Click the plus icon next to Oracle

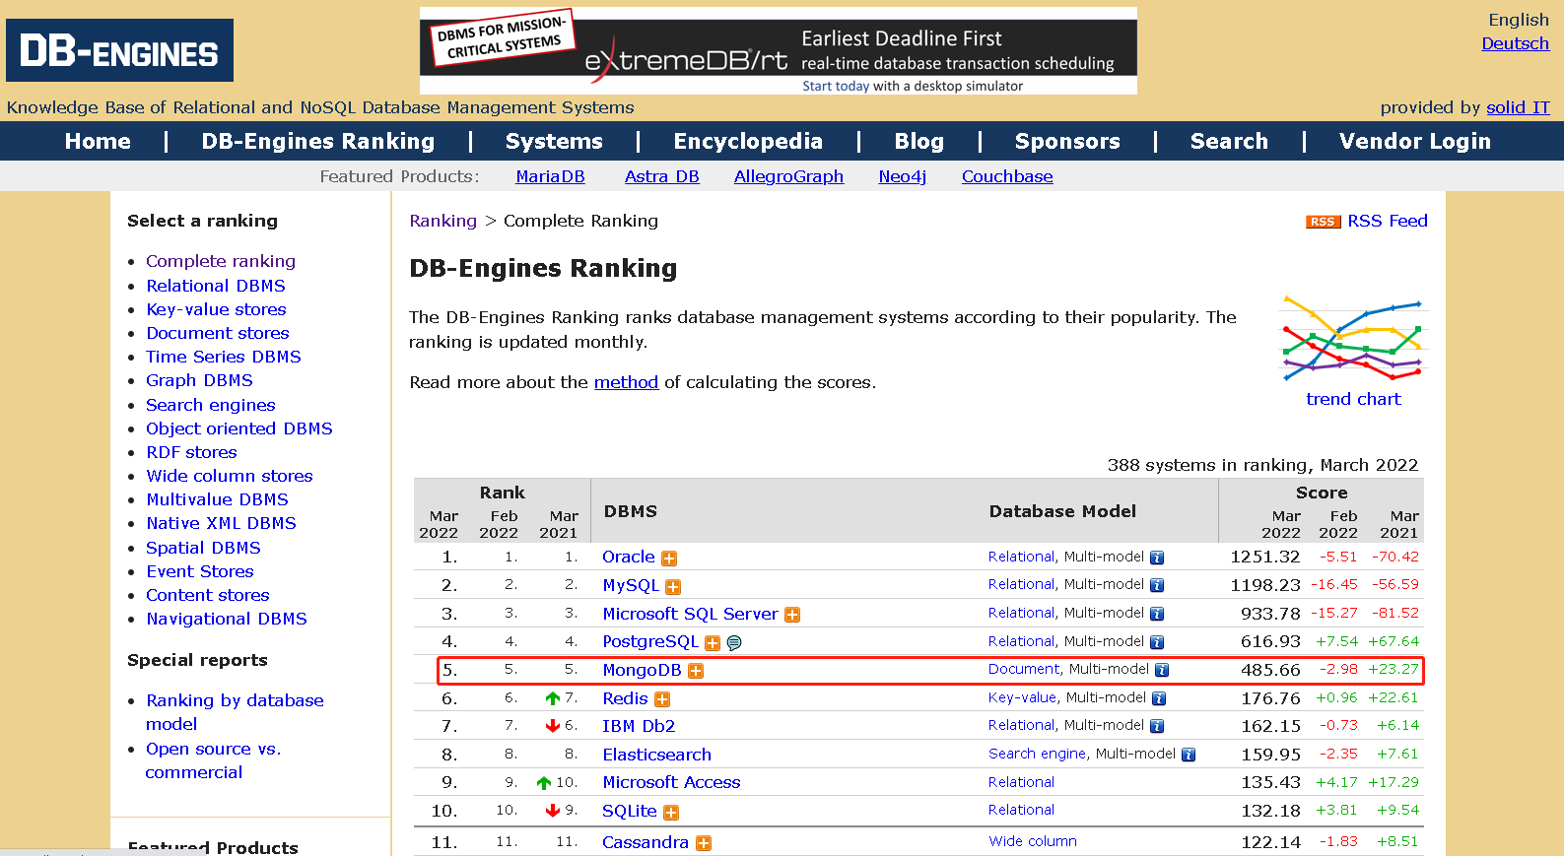[x=669, y=559]
